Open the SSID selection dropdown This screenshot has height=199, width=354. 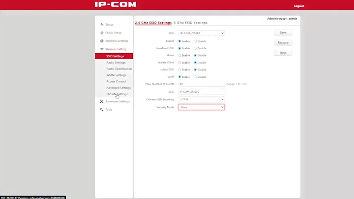201,33
